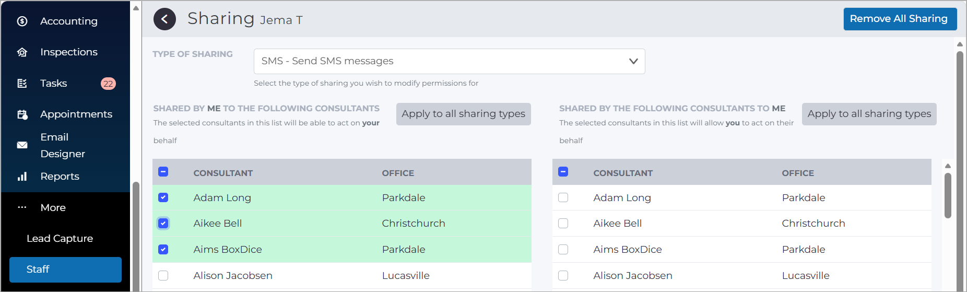Viewport: 967px width, 292px height.
Task: Click the Tasks 22 notification badge
Action: click(x=108, y=84)
